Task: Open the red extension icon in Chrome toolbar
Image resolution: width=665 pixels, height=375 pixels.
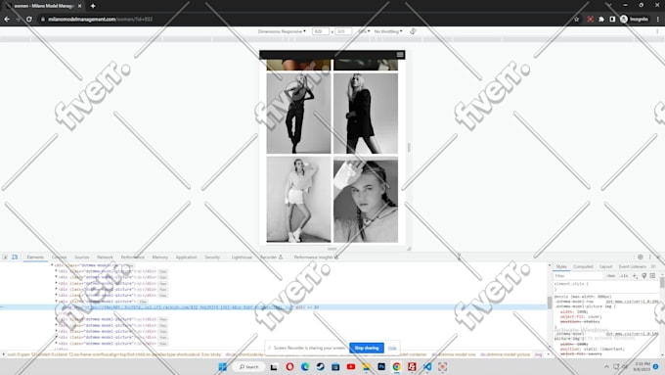Action: 590,20
